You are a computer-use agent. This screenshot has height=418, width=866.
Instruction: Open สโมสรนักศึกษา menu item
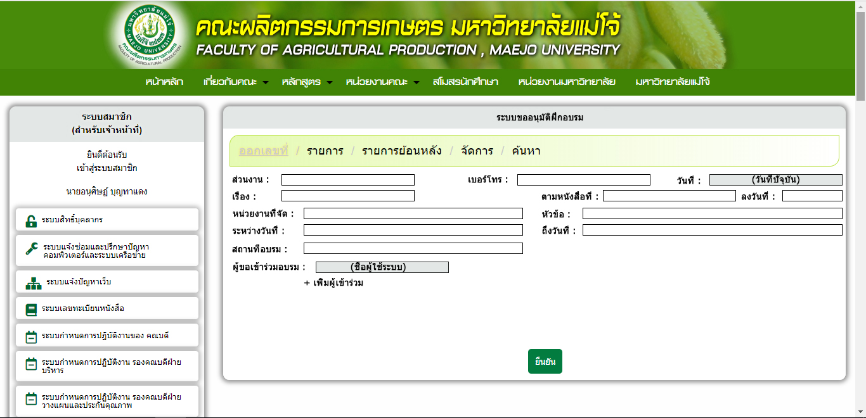[465, 82]
